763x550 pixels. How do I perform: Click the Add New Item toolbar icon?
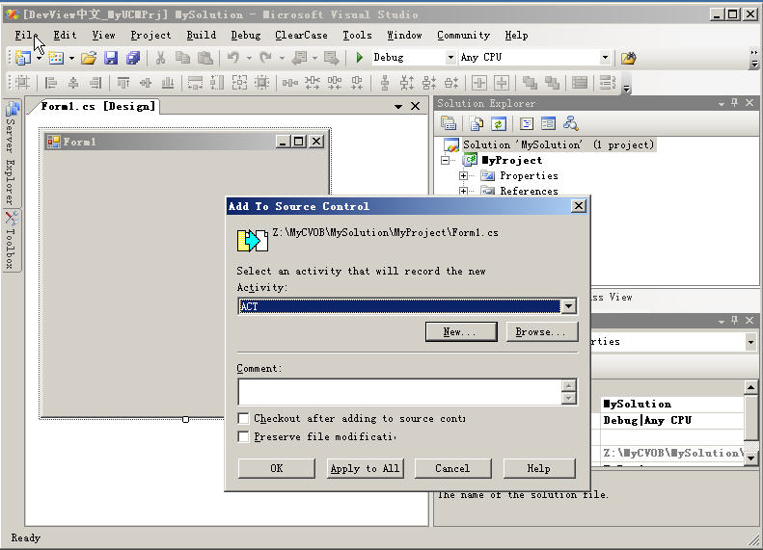pyautogui.click(x=56, y=58)
